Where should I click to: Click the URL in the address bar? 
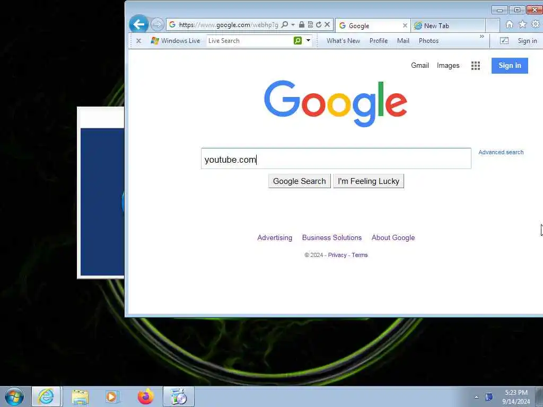(x=229, y=25)
